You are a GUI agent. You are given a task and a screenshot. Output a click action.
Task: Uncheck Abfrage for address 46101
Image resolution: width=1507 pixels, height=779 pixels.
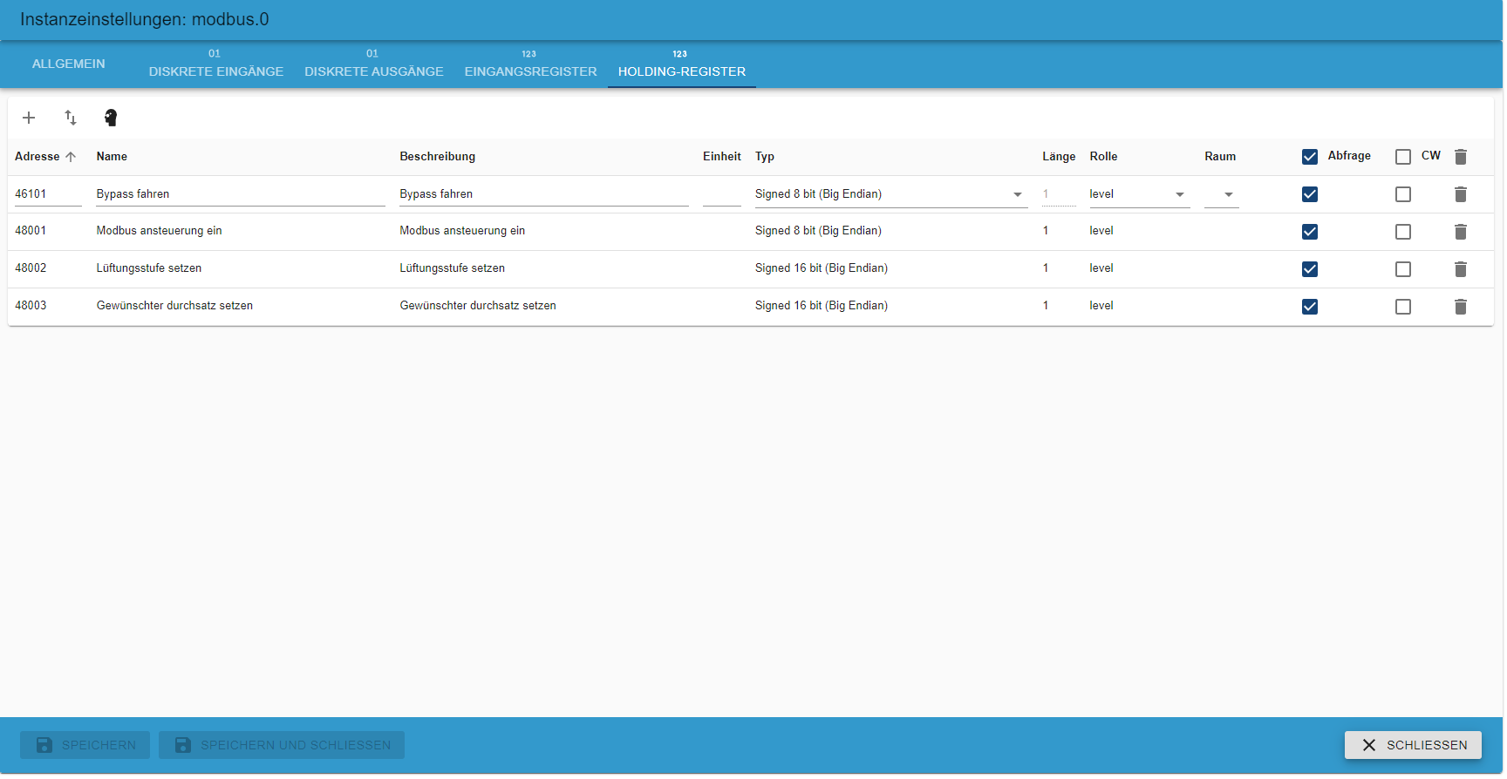pyautogui.click(x=1310, y=194)
